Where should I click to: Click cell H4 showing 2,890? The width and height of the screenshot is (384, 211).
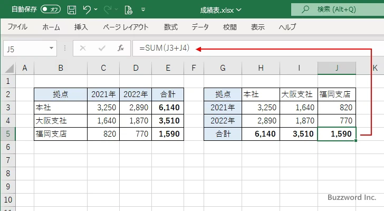261,121
